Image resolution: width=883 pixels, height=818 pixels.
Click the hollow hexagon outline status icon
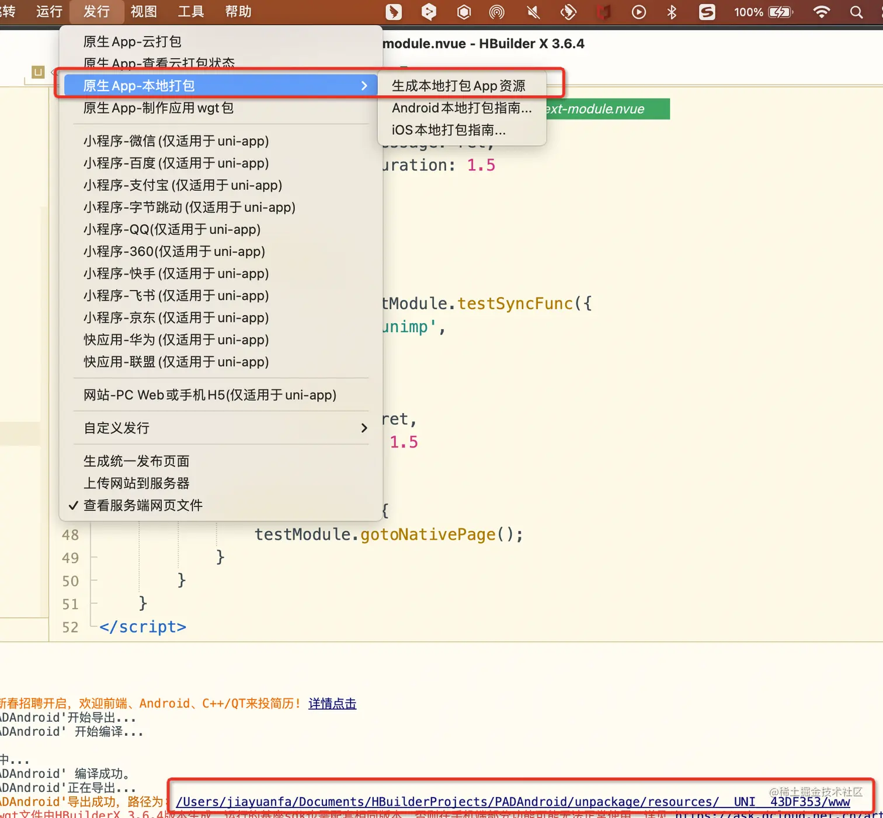[x=464, y=12]
